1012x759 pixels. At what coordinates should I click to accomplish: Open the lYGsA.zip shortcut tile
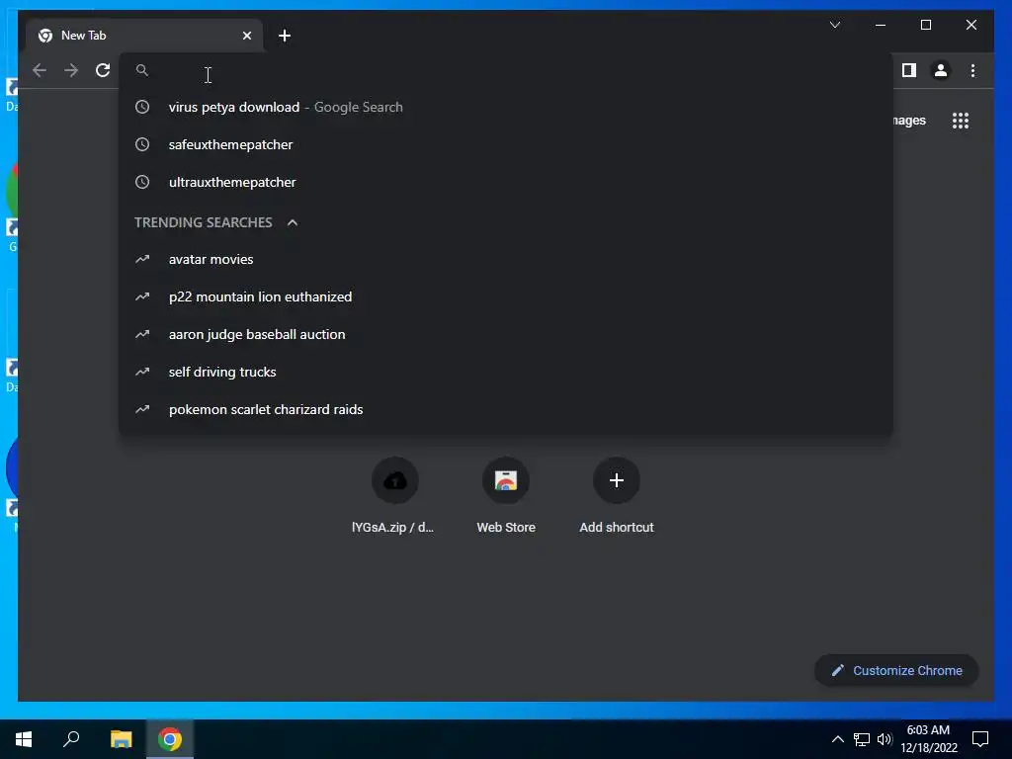[x=394, y=496]
